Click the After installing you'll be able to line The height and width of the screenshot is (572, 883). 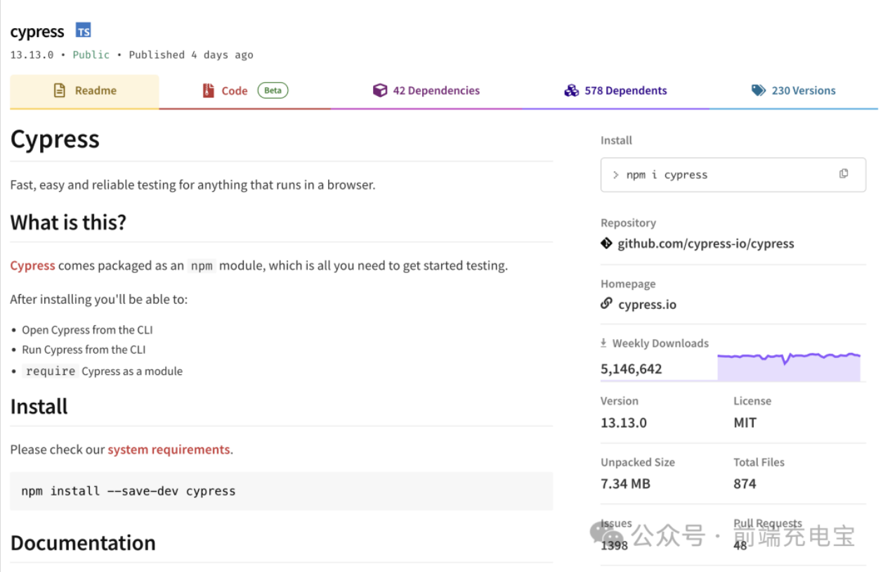tap(99, 300)
